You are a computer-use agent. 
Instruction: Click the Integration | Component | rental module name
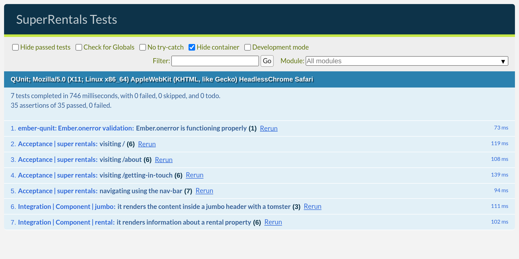pyautogui.click(x=65, y=222)
